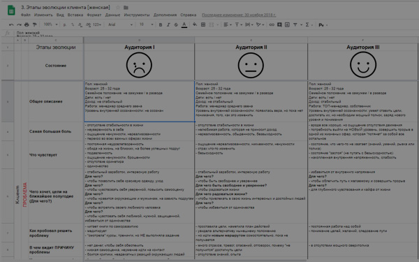Select the vertical Клиент cell
The width and height of the screenshot is (419, 262).
click(17, 194)
